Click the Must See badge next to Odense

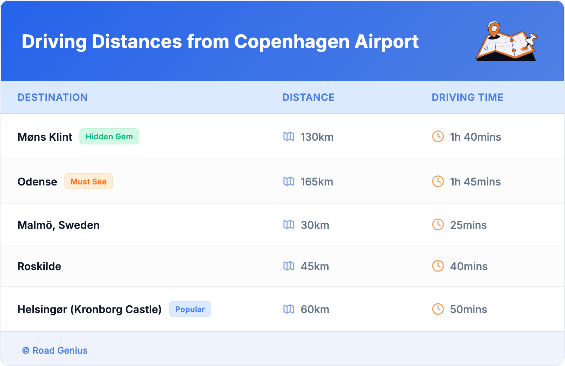[88, 182]
